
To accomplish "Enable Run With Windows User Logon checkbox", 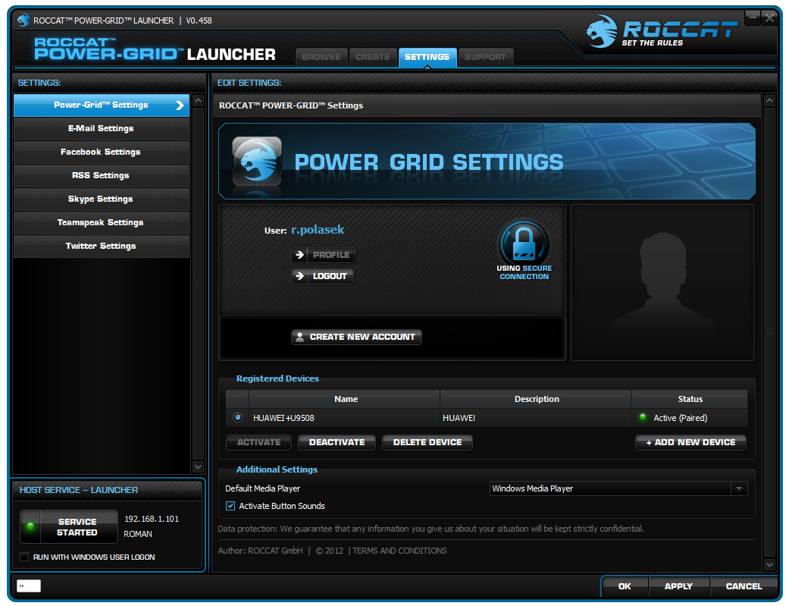I will click(24, 557).
